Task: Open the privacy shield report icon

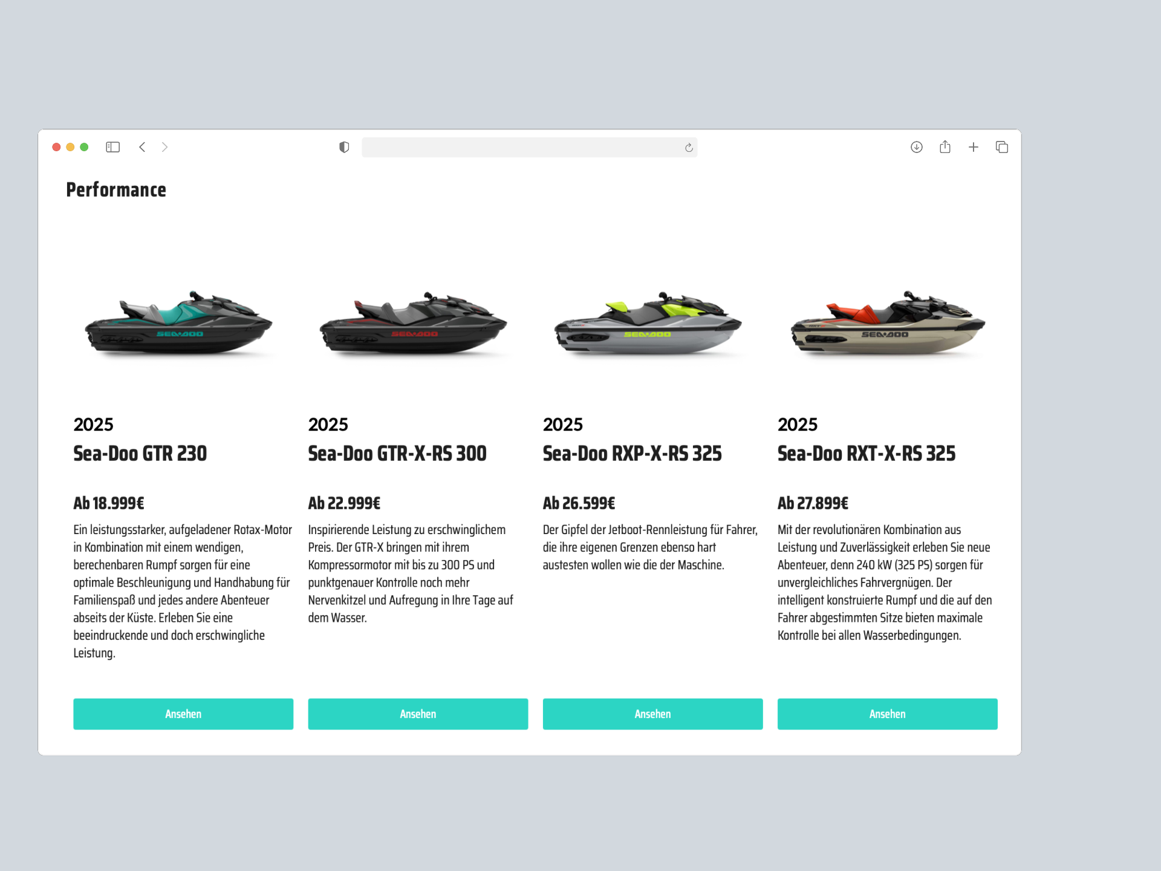Action: pos(344,147)
